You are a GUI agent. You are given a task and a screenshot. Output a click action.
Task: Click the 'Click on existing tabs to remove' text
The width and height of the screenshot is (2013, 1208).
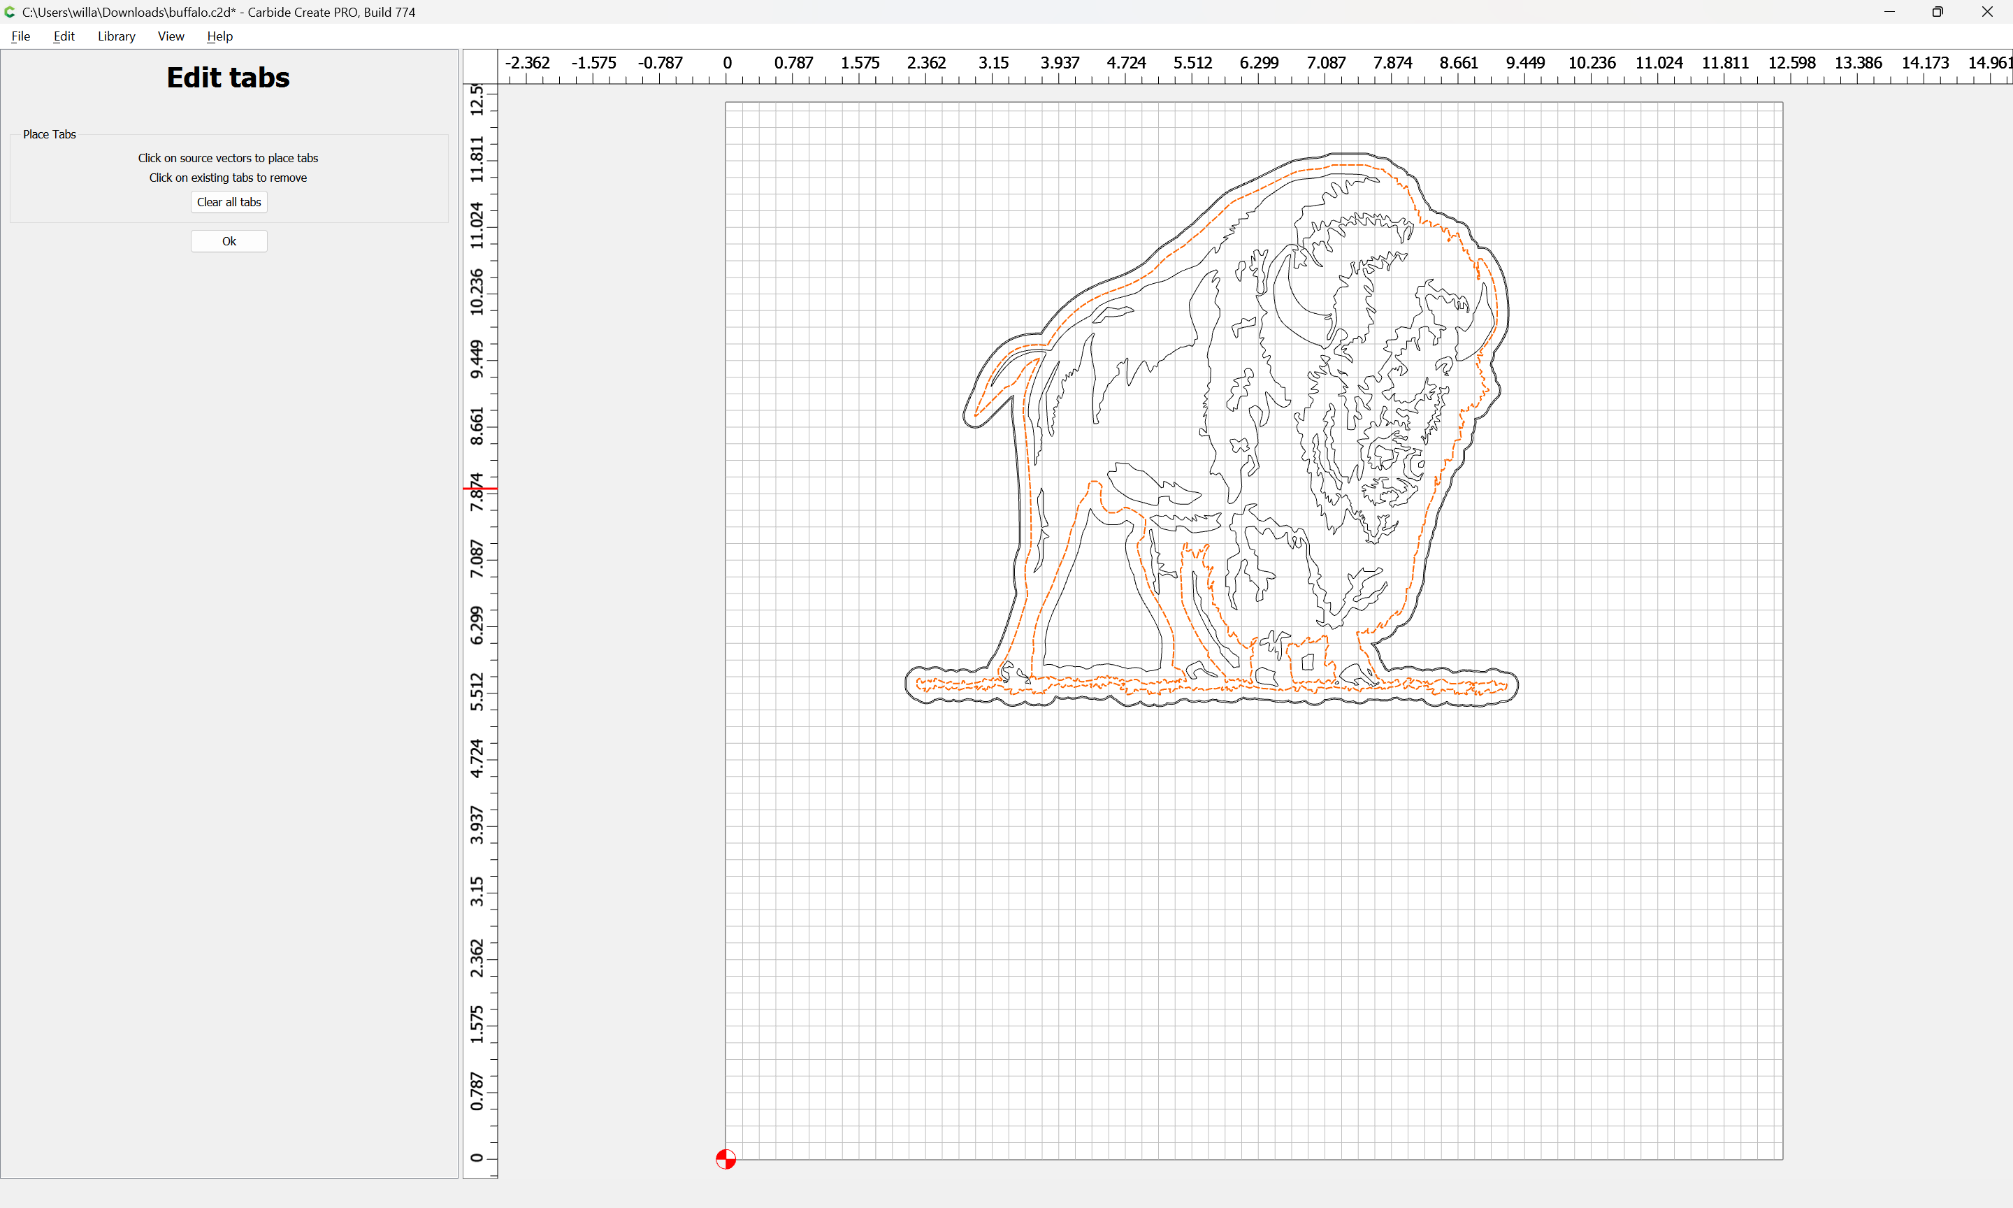coord(228,178)
